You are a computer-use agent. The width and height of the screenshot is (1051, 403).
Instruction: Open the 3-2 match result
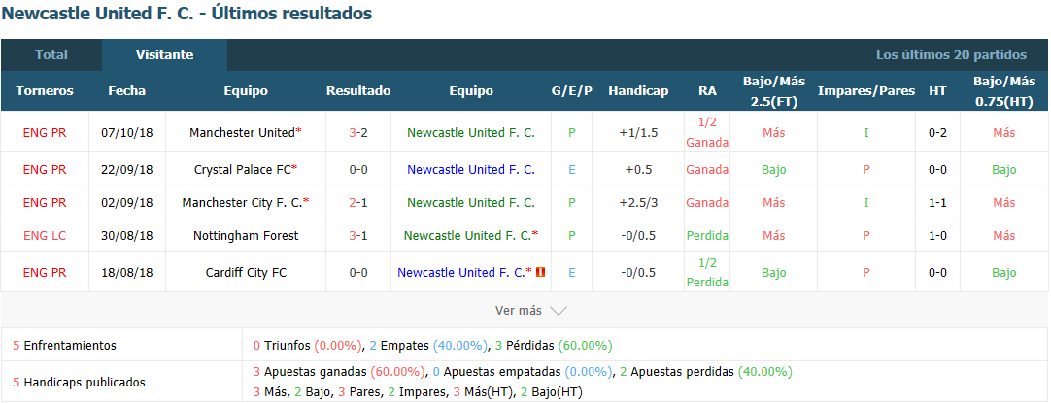coord(357,133)
